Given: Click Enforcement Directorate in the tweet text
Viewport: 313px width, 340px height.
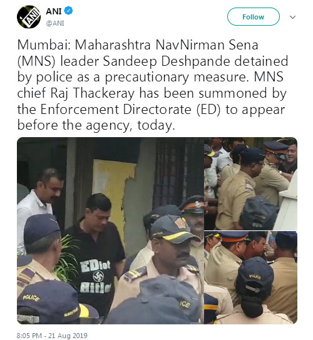Looking at the screenshot, I should (116, 110).
